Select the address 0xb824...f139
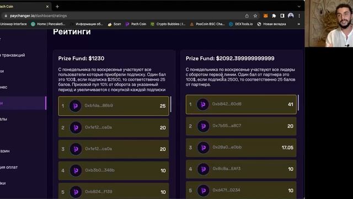Viewport: 353px width, 199px height. [x=99, y=192]
